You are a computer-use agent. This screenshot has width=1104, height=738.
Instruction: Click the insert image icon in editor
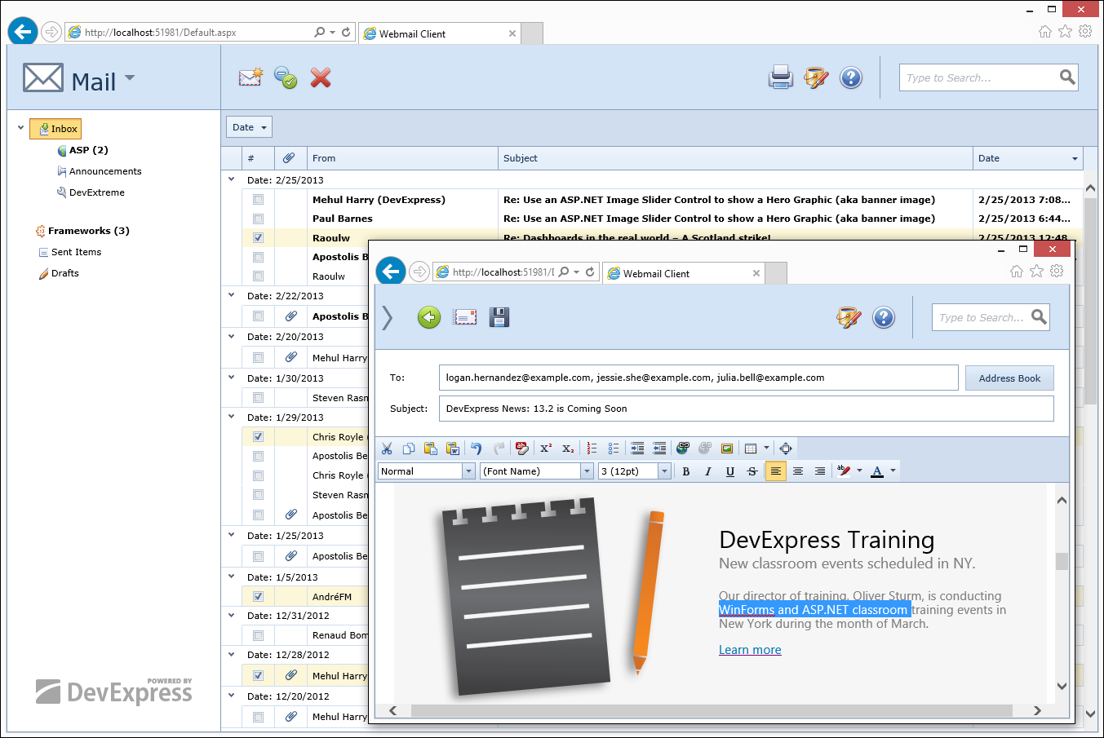[x=727, y=449]
